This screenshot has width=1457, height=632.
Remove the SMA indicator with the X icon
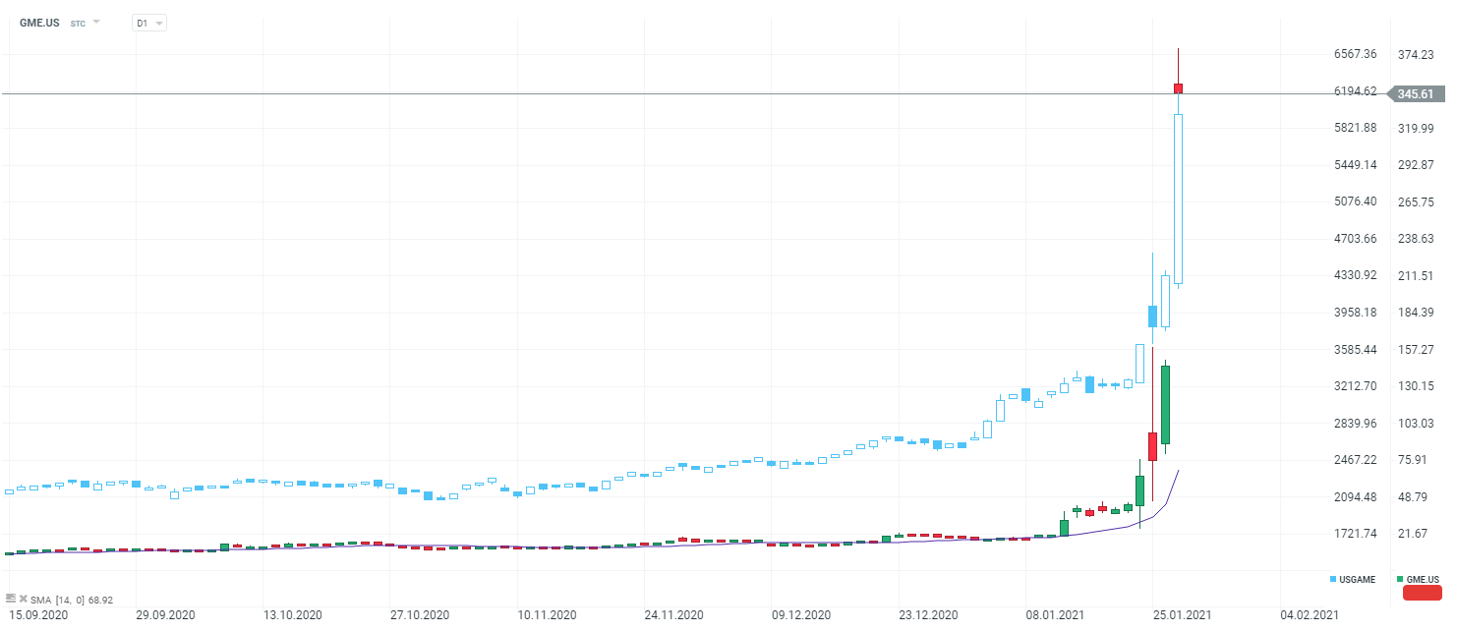(x=23, y=598)
